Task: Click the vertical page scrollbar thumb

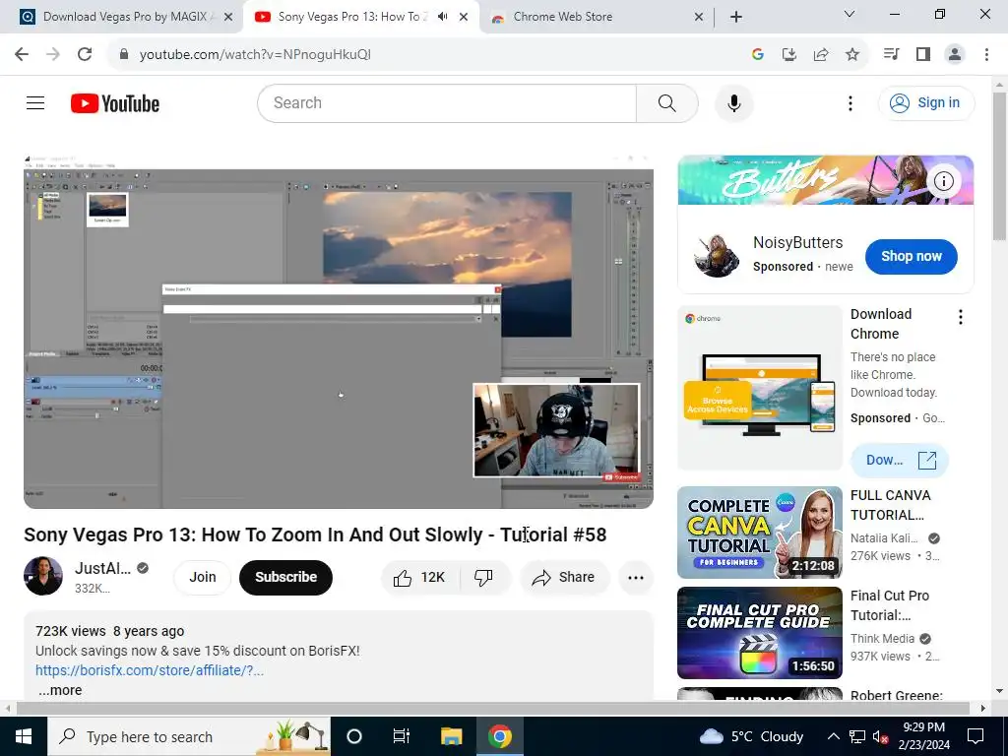Action: coord(1000,165)
